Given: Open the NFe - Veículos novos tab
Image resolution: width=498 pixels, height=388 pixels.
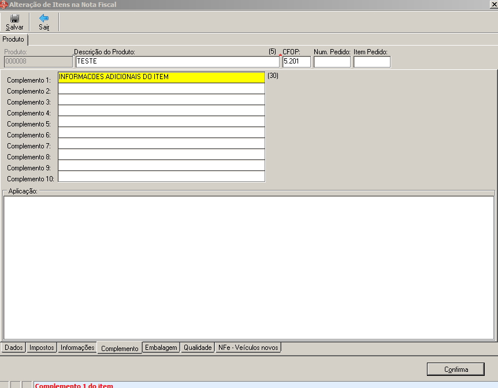Looking at the screenshot, I should click(x=248, y=348).
